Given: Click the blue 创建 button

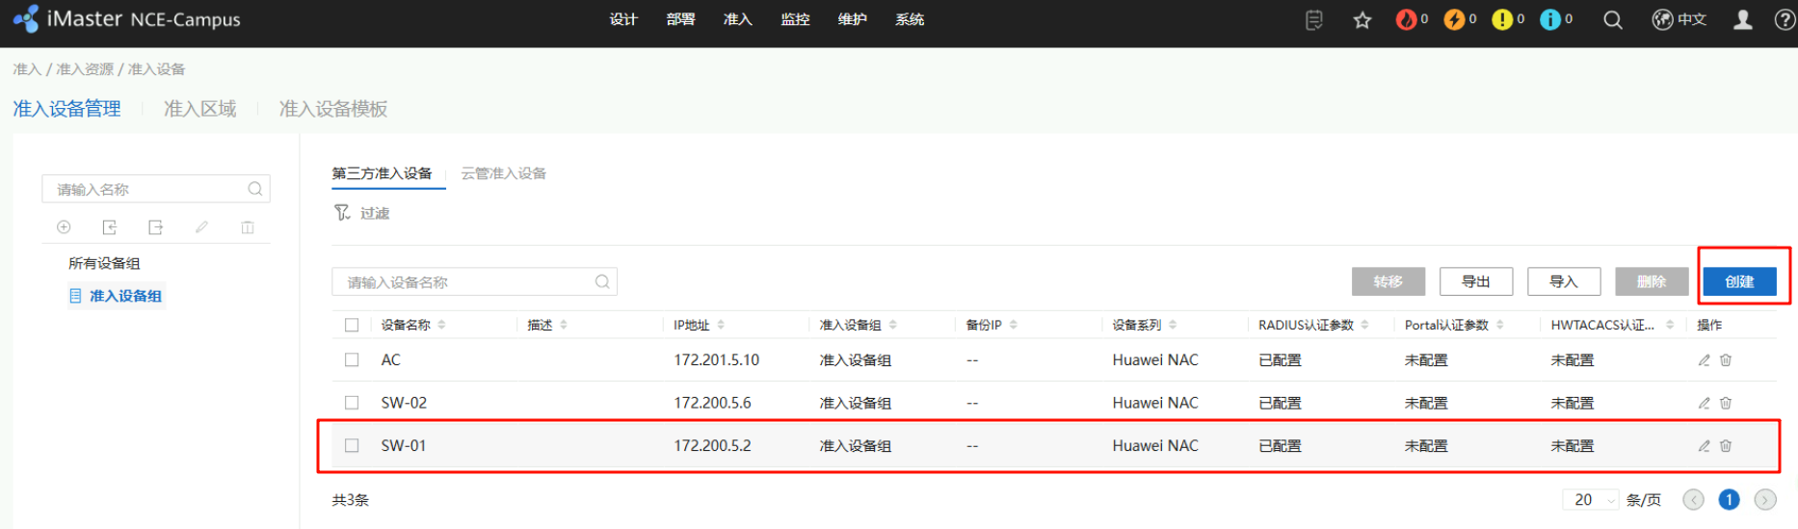Looking at the screenshot, I should (x=1738, y=281).
